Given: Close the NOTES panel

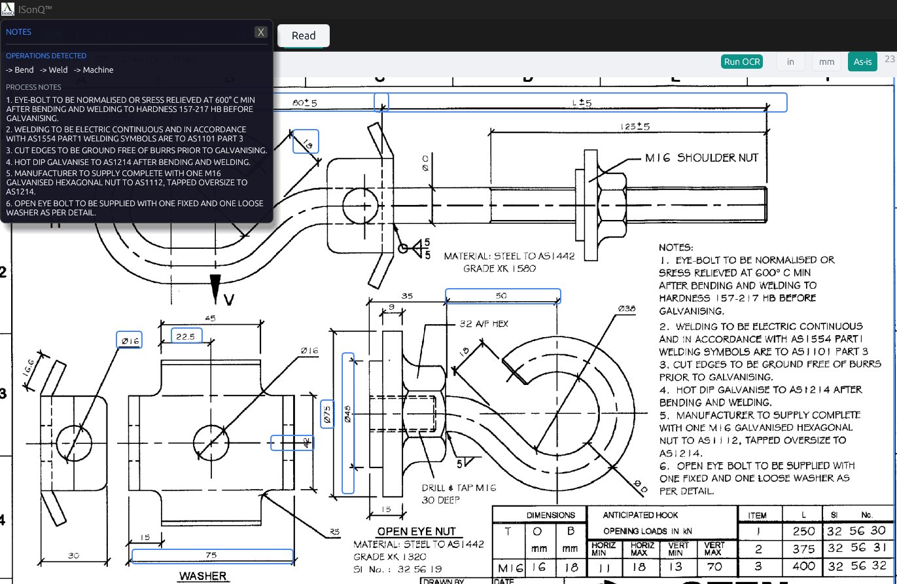Looking at the screenshot, I should [260, 32].
